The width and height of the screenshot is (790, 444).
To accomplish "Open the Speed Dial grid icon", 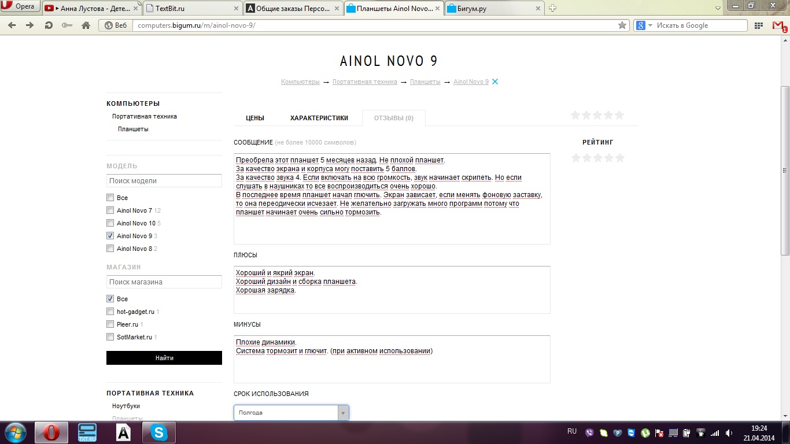I will click(759, 25).
